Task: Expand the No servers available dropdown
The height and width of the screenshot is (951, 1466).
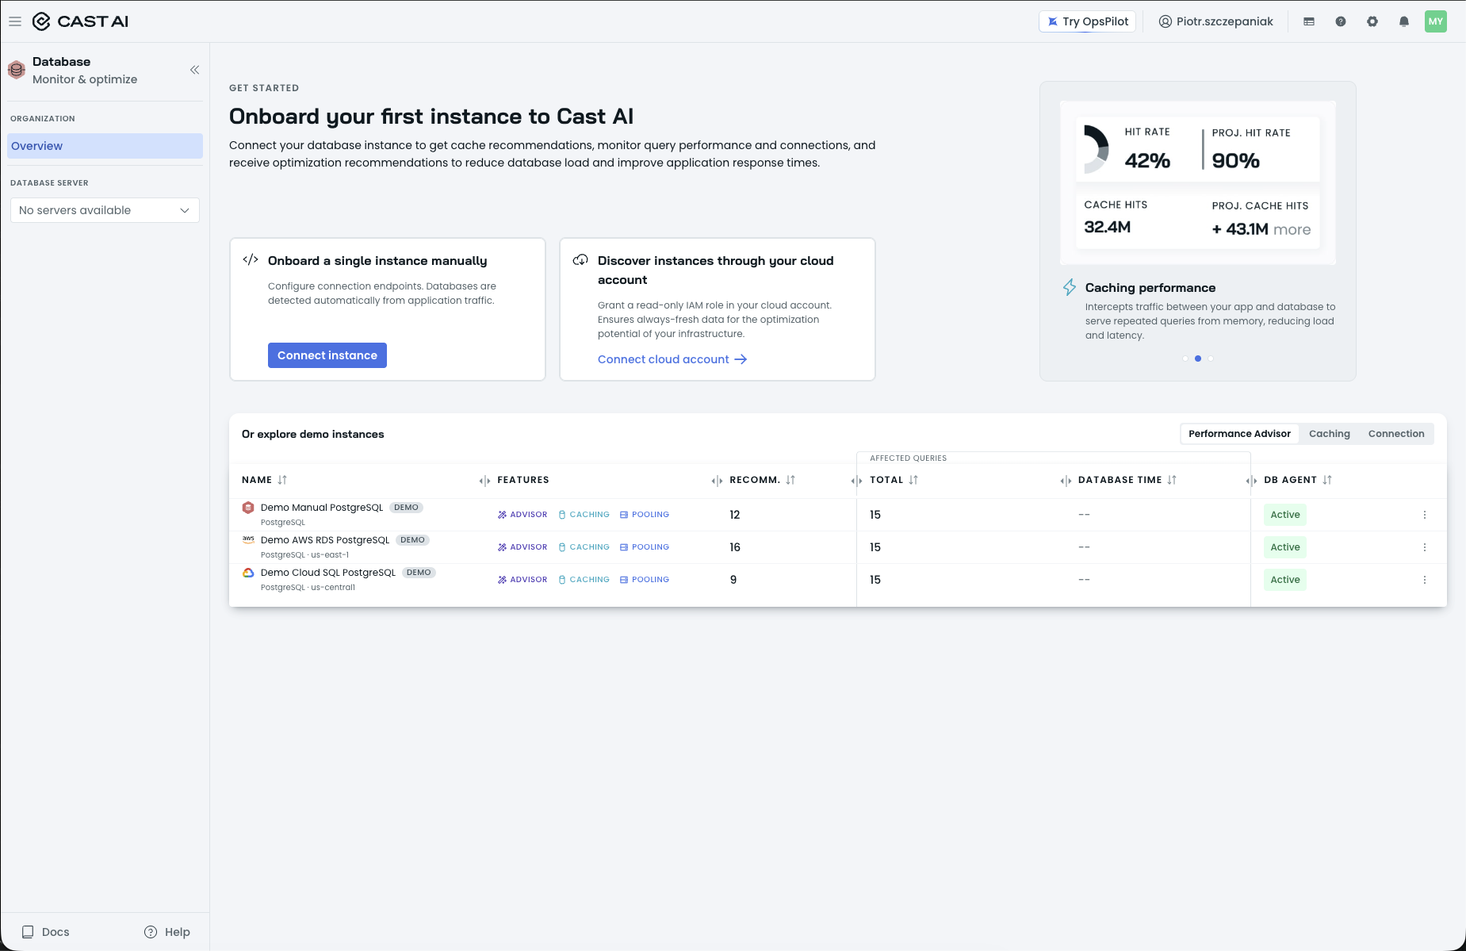Action: click(x=105, y=210)
